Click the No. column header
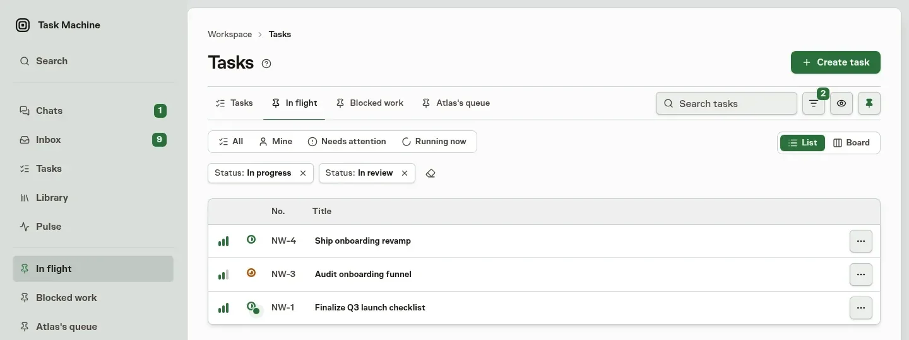This screenshot has height=340, width=909. [x=278, y=212]
